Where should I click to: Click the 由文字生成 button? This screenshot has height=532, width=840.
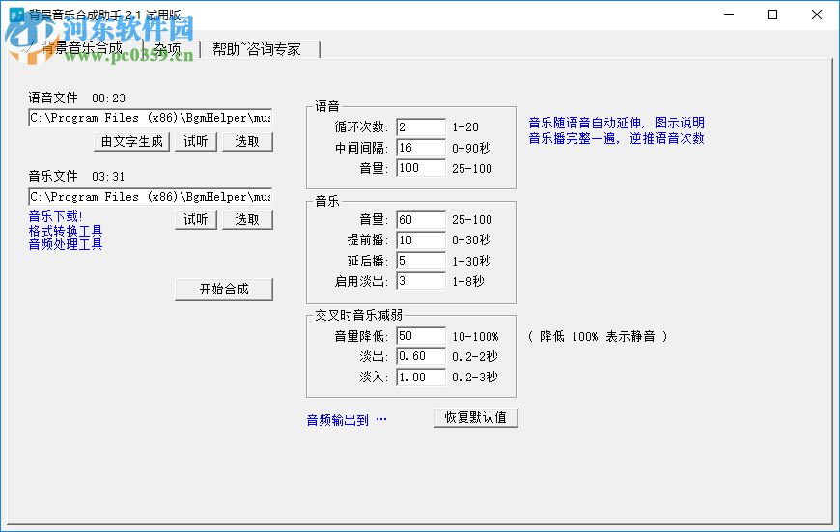(x=131, y=141)
